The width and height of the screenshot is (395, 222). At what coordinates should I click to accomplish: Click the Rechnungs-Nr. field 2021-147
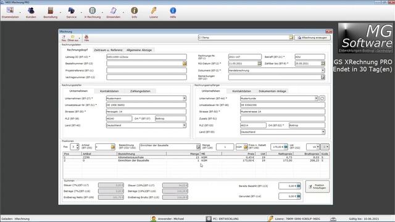pyautogui.click(x=244, y=57)
